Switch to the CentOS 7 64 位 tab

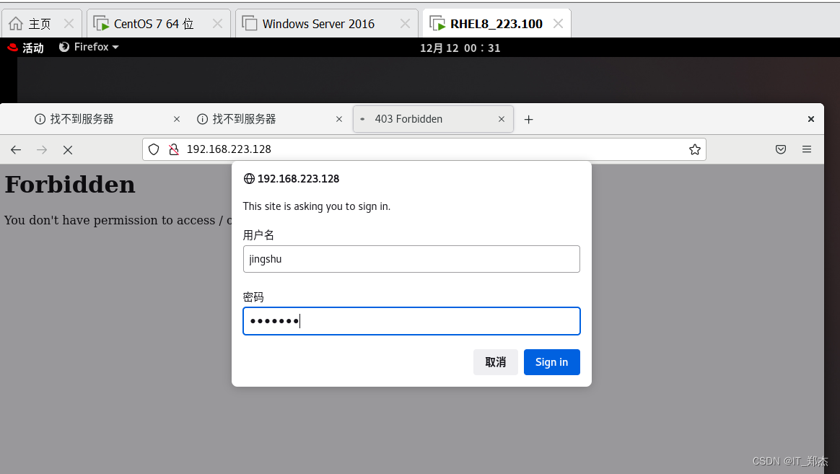tap(153, 24)
